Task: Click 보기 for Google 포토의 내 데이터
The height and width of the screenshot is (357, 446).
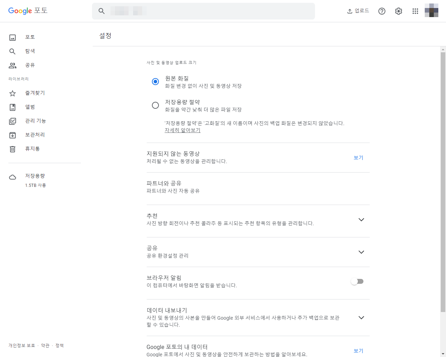Action: point(359,351)
